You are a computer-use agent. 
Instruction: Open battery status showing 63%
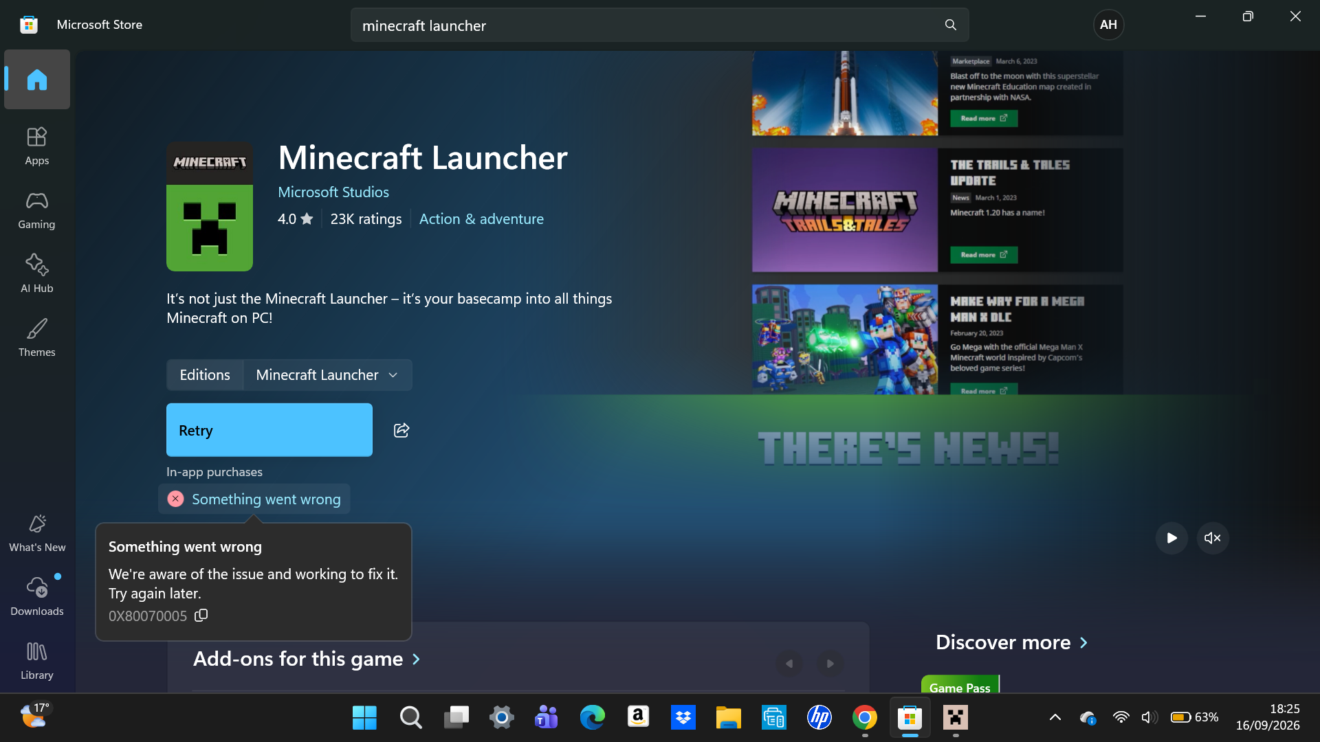click(x=1195, y=717)
